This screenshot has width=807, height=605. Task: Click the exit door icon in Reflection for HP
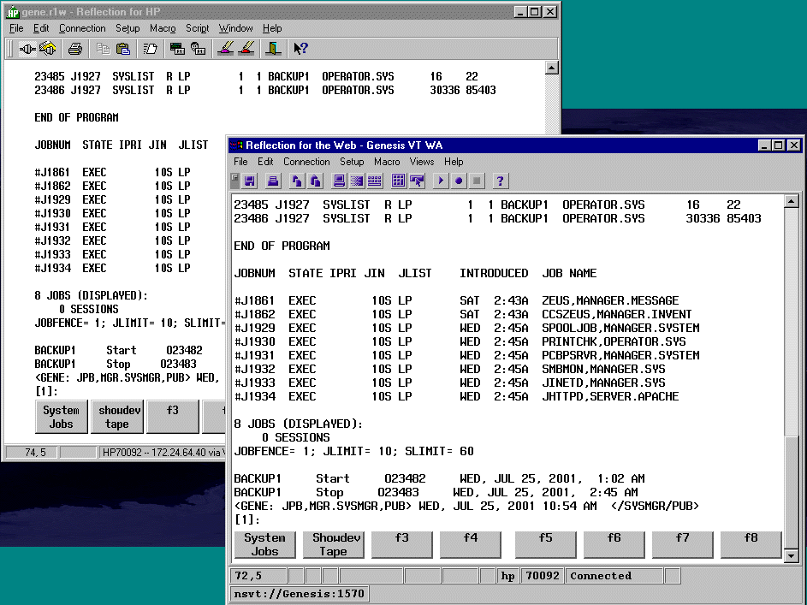coord(273,49)
